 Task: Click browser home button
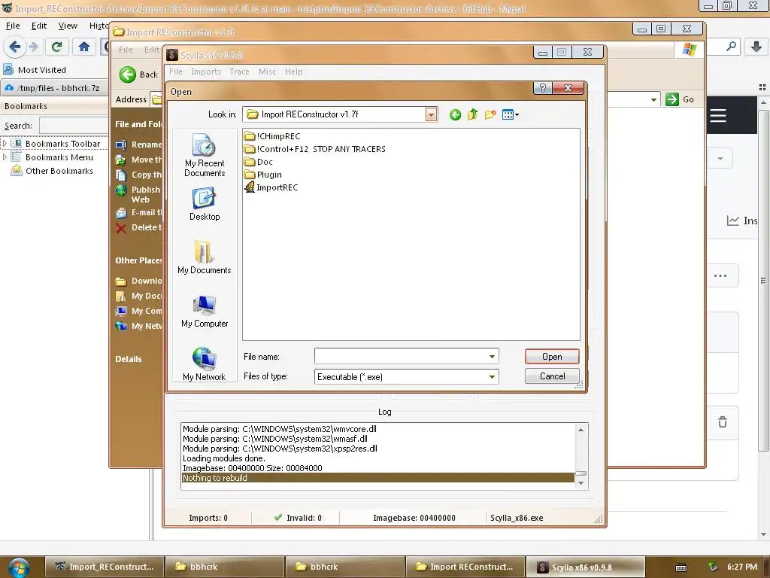pos(84,47)
